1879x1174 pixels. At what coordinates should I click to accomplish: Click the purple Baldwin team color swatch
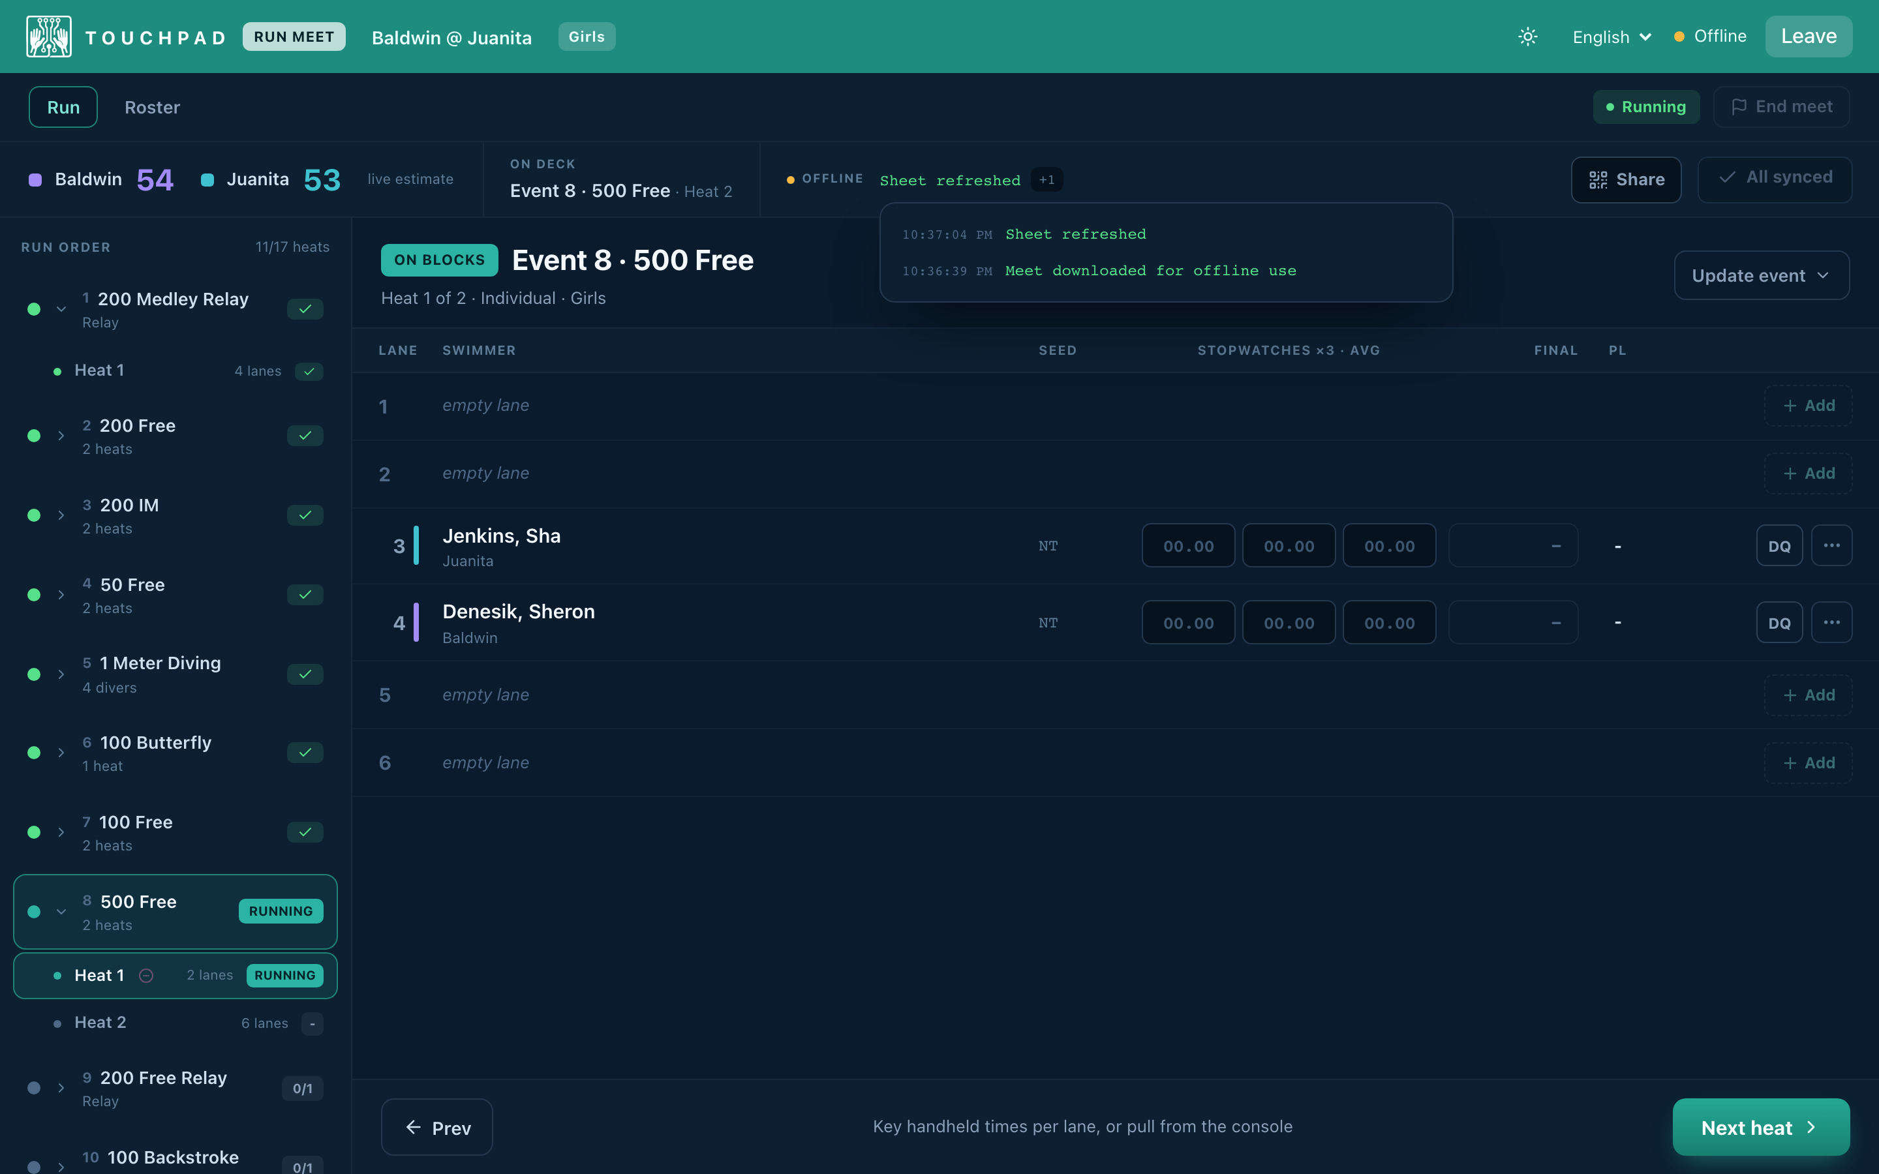pos(35,179)
